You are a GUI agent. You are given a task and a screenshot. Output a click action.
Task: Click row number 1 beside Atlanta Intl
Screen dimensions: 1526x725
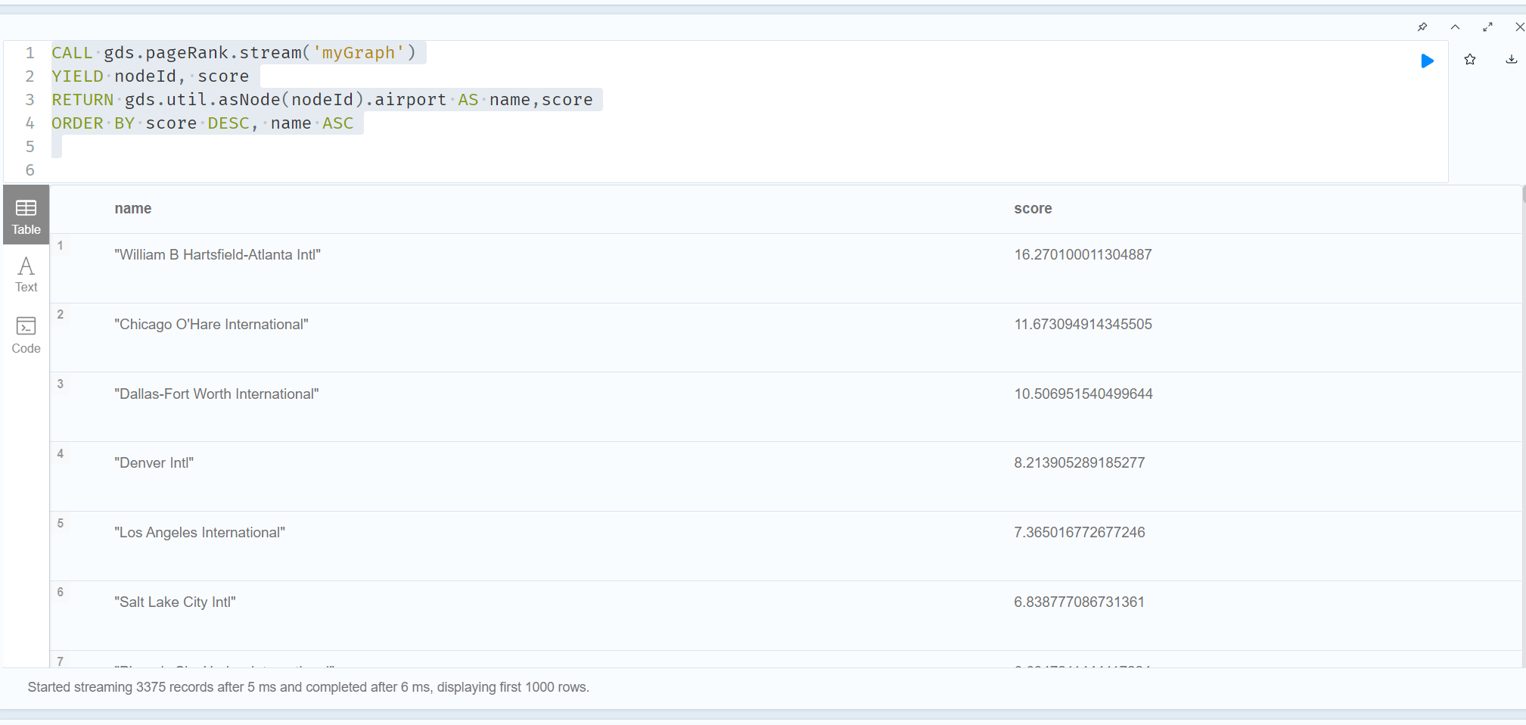click(60, 245)
